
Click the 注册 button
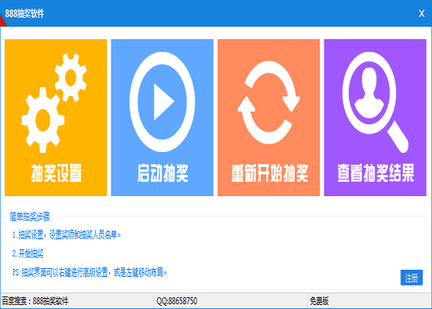pyautogui.click(x=412, y=278)
